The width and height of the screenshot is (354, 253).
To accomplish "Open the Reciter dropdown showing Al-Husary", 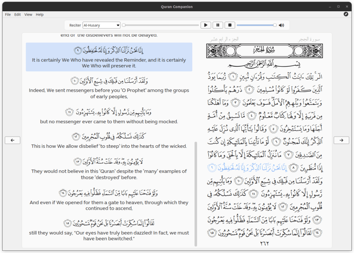I will (101, 25).
